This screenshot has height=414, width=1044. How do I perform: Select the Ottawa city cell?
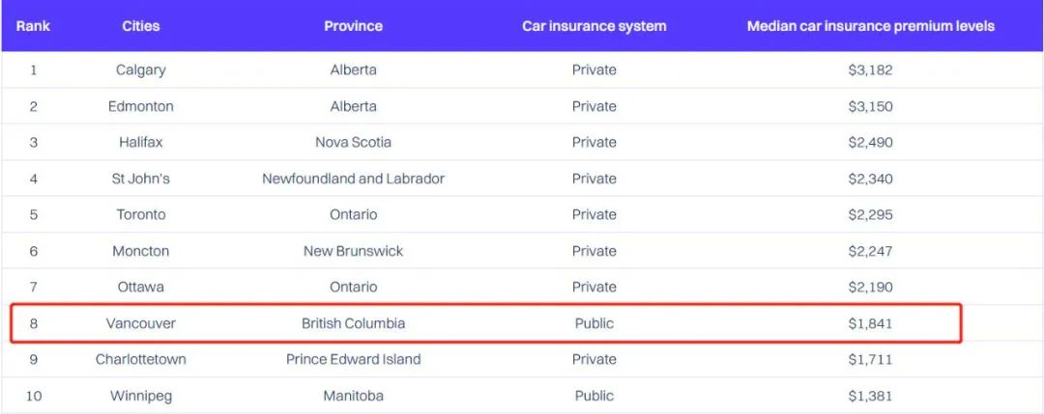coord(140,287)
